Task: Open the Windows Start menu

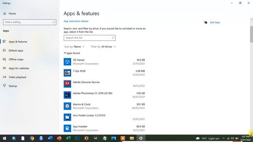Action: click(x=4, y=138)
